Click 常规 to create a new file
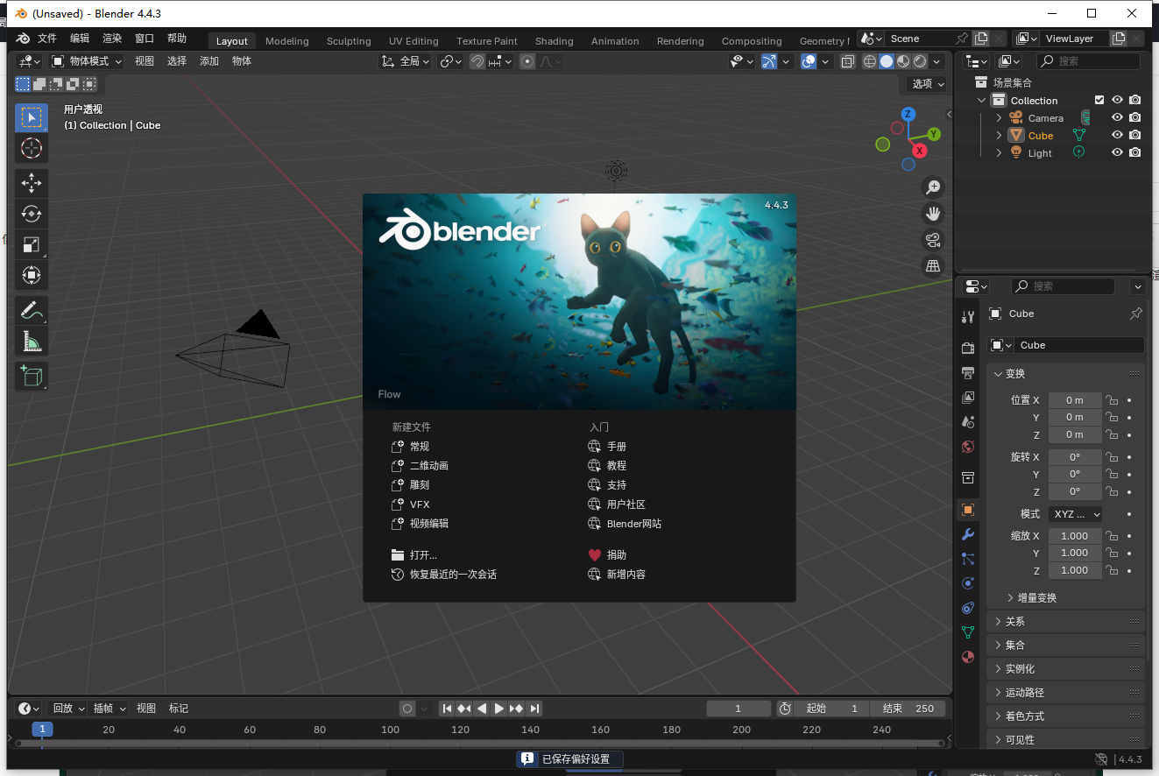 point(419,446)
